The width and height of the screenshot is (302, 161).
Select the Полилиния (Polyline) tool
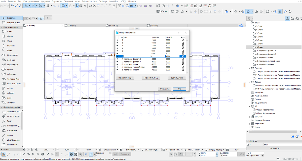pos(11,145)
